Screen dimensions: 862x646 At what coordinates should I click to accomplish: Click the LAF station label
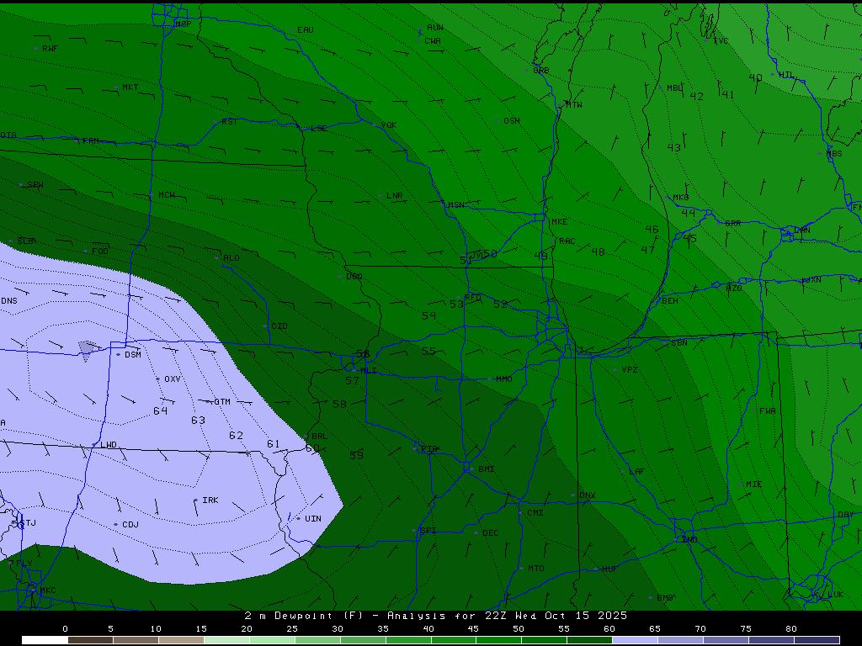(636, 472)
